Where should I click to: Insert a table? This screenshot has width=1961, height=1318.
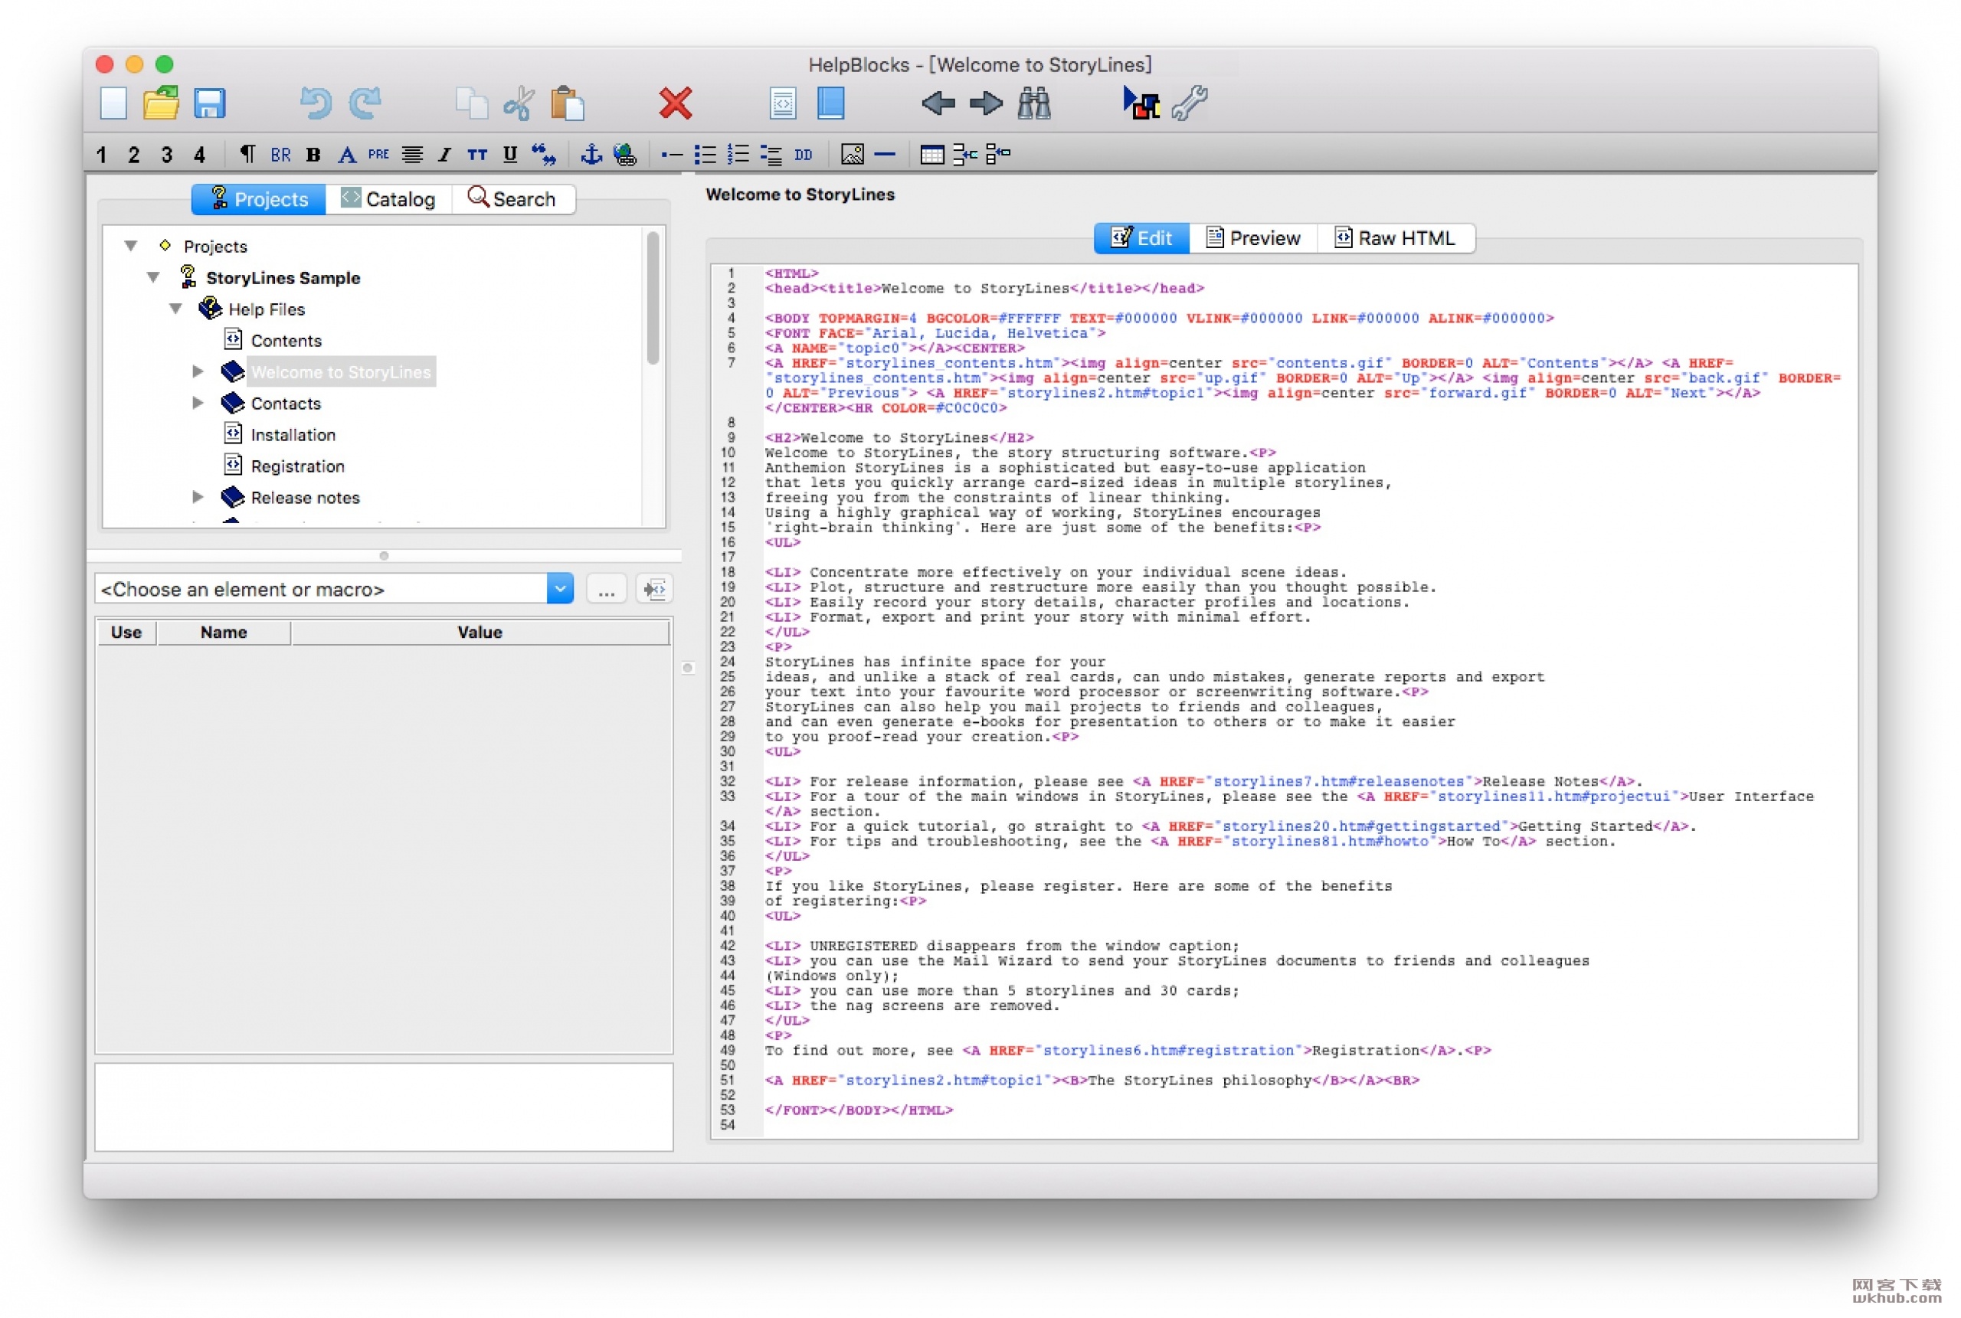932,155
